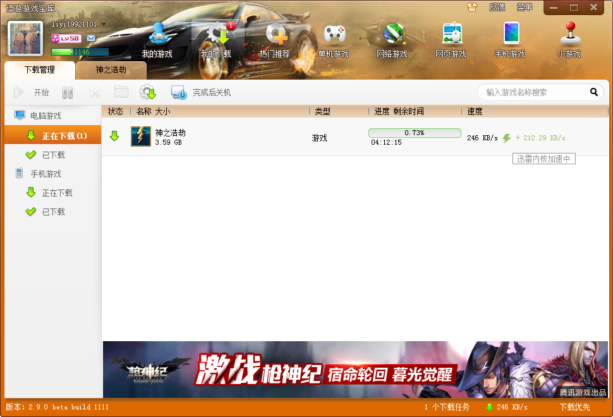This screenshot has height=417, width=613.
Task: Click the green status arrow of 神之浩劫 row
Action: 114,136
